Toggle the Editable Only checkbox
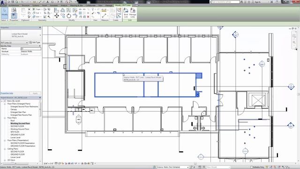Screen dimensions: 300x169 tap(252, 167)
